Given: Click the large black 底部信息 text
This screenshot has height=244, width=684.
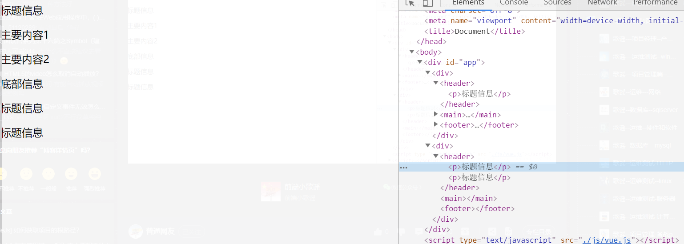Looking at the screenshot, I should tap(22, 84).
